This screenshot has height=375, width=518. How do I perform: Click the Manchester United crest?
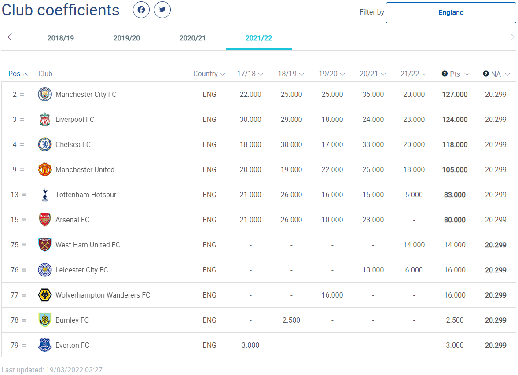(45, 169)
